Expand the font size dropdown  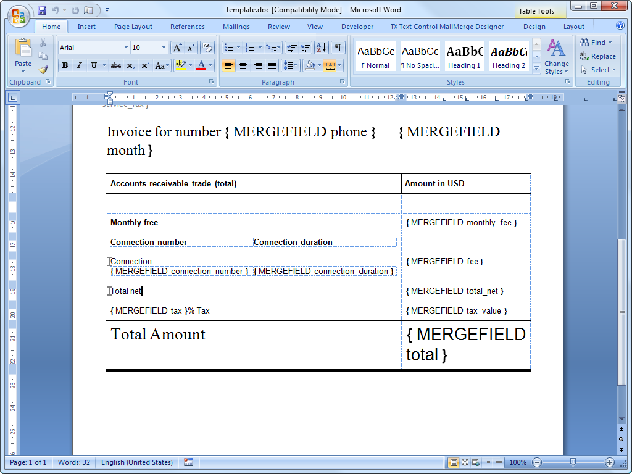[164, 47]
